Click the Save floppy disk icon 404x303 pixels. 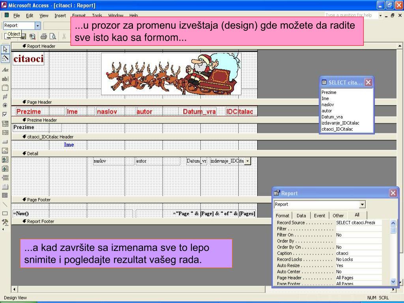(x=23, y=36)
